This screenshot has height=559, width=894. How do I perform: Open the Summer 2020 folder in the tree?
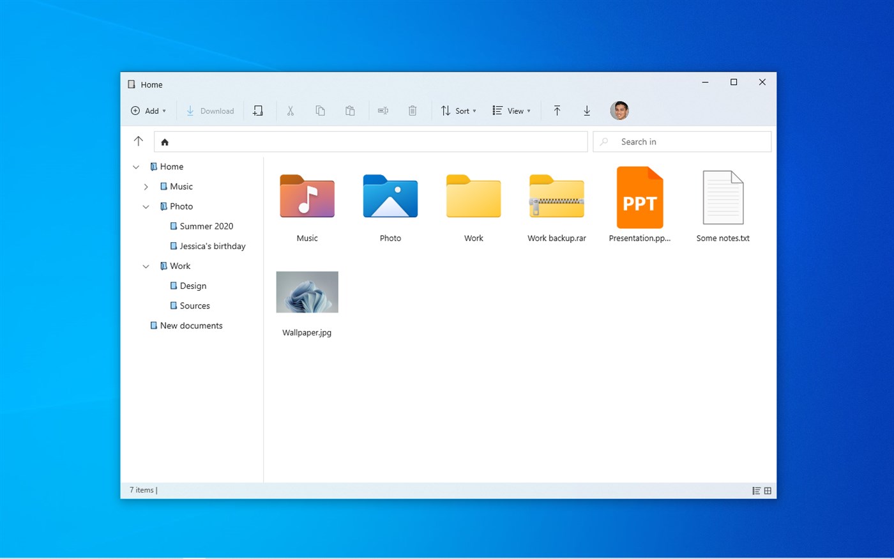pos(202,226)
